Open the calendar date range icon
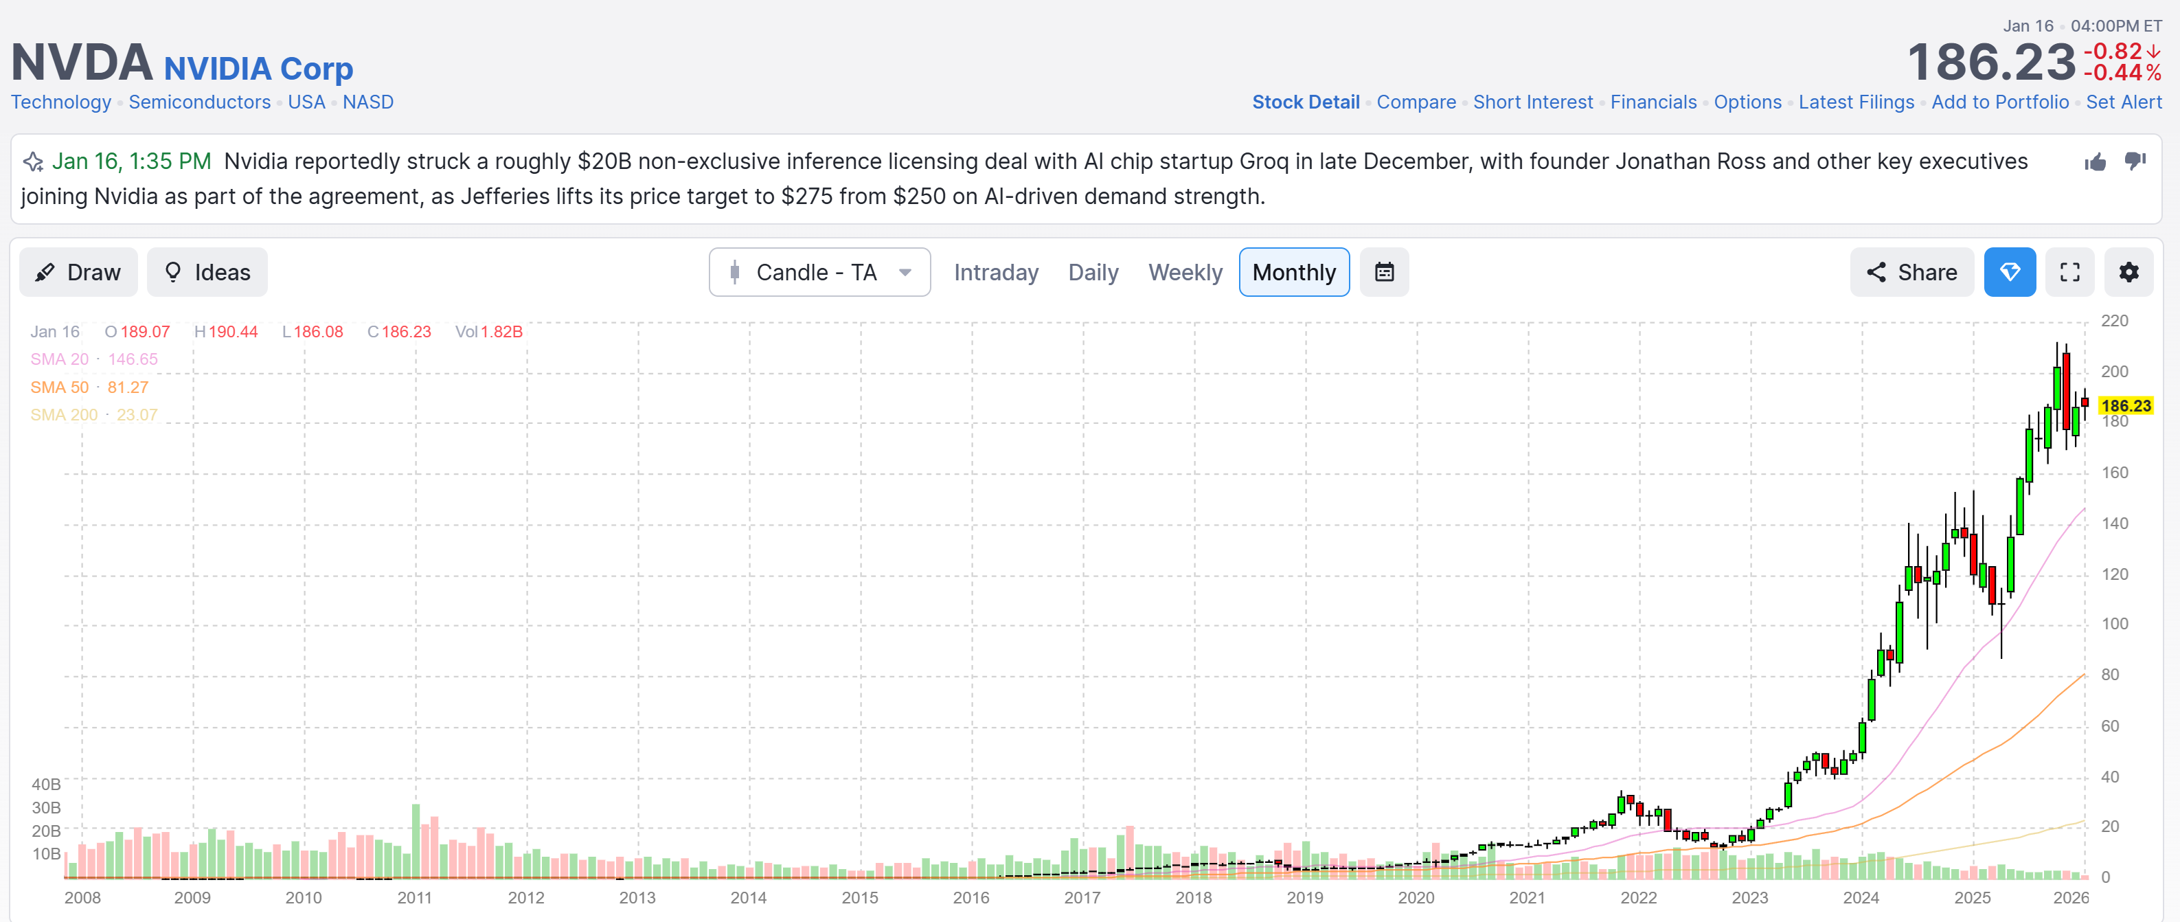 point(1384,273)
